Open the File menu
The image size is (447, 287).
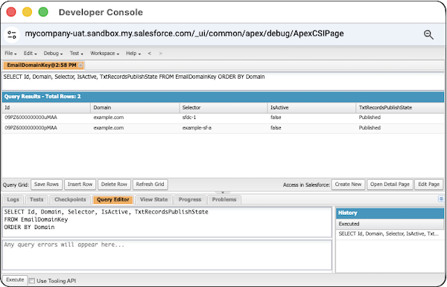10,54
